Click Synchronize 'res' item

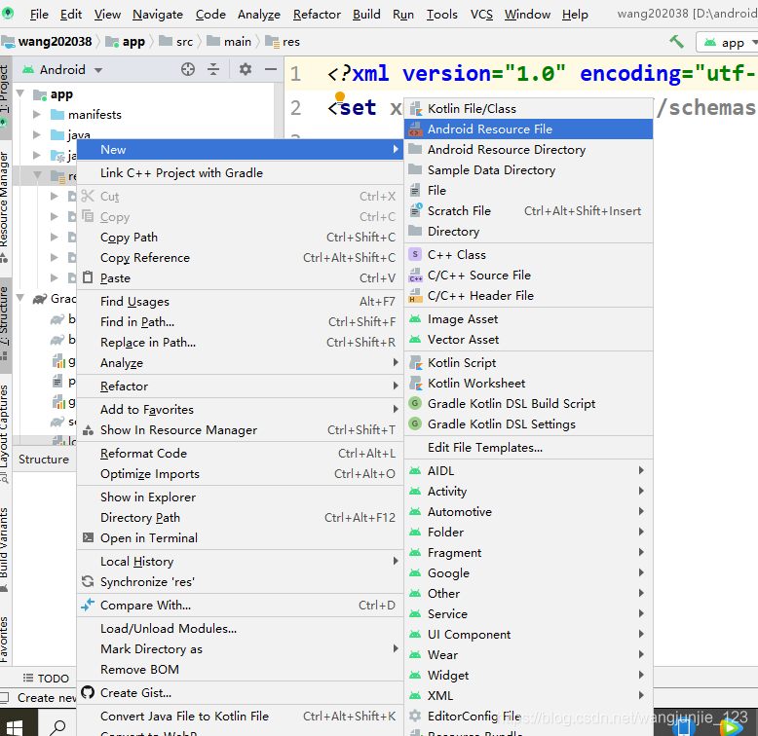click(x=241, y=582)
